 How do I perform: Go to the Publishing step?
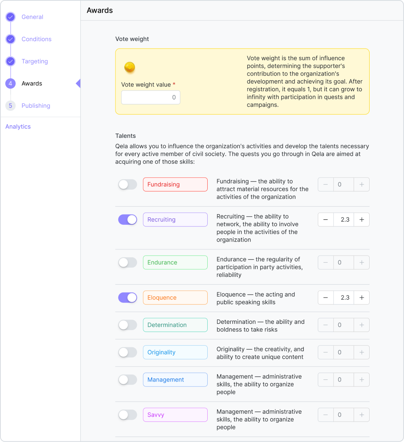point(36,106)
